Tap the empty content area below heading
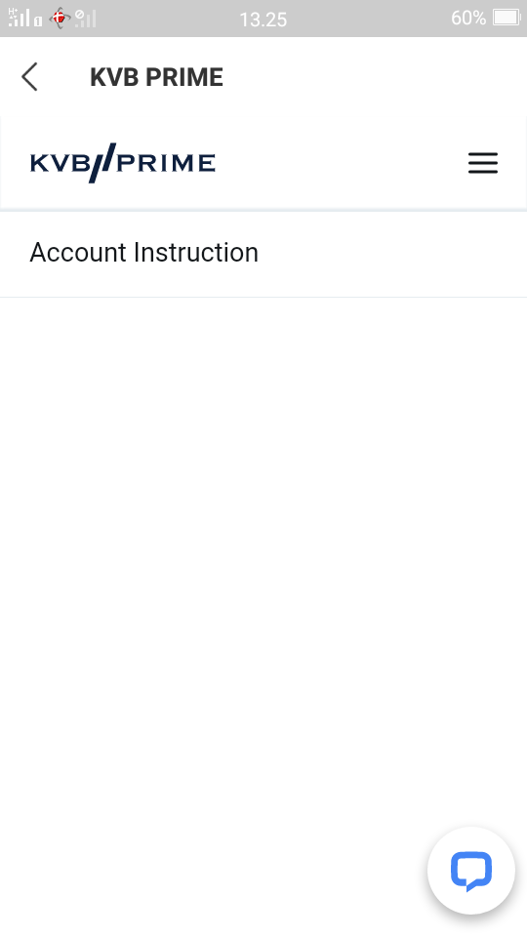 pyautogui.click(x=263, y=555)
